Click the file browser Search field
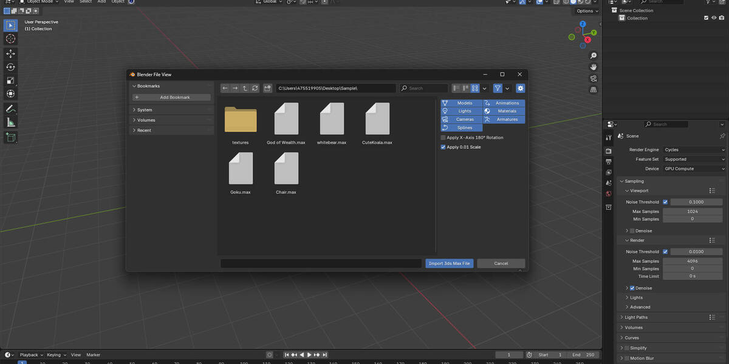 423,88
